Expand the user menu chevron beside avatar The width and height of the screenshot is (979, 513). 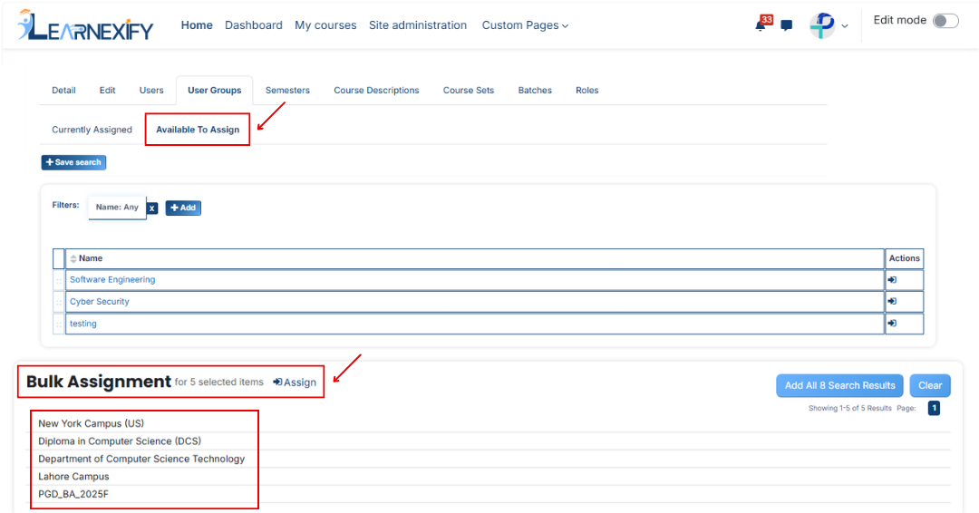point(845,26)
